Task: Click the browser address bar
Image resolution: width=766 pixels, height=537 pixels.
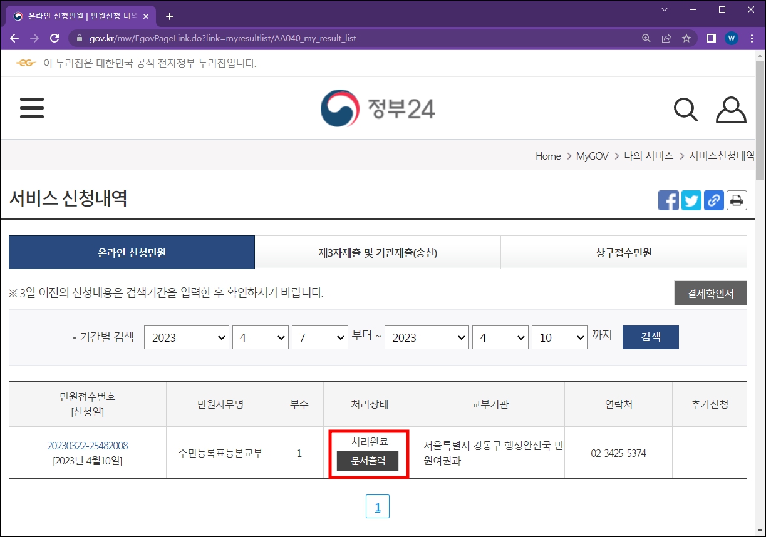Action: pos(251,38)
